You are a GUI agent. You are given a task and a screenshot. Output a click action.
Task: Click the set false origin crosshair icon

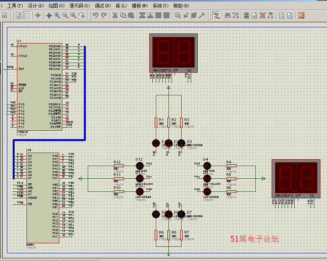pyautogui.click(x=38, y=15)
